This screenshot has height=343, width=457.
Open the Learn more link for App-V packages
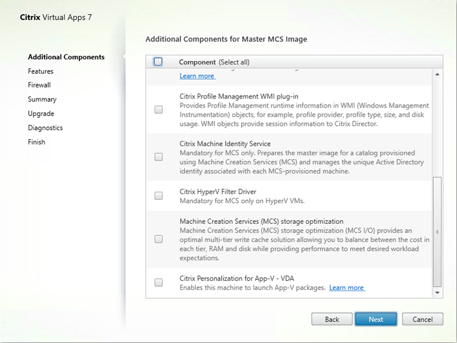tap(346, 288)
